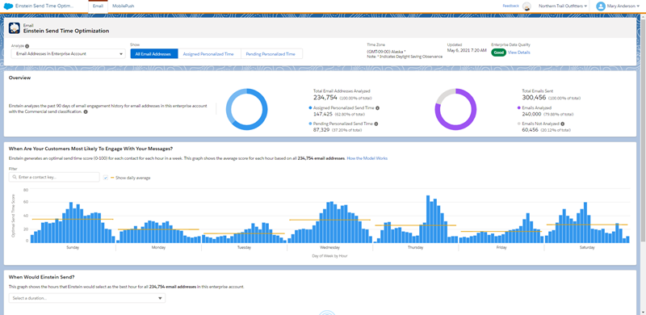Screen dimensions: 646x315
Task: Click the When Would Einstein Send? heading
Action: 42,277
